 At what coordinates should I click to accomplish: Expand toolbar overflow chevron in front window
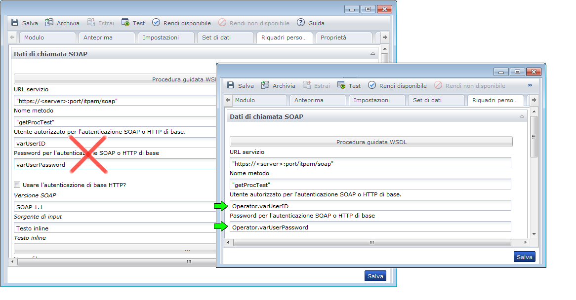530,85
